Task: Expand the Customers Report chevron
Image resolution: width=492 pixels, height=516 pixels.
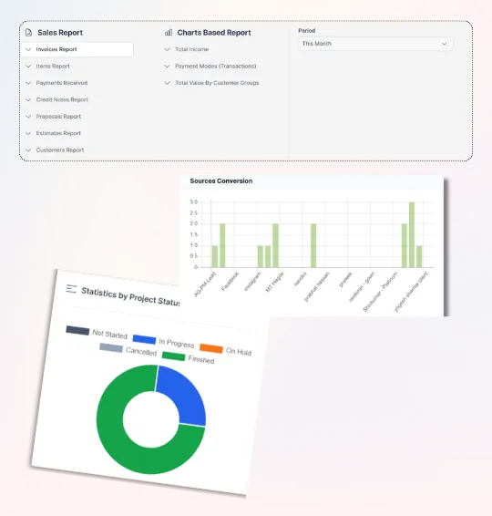Action: click(x=28, y=150)
